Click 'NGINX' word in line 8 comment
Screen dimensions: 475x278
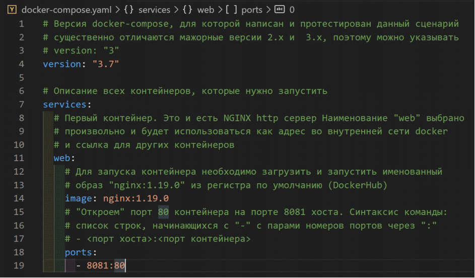click(237, 118)
